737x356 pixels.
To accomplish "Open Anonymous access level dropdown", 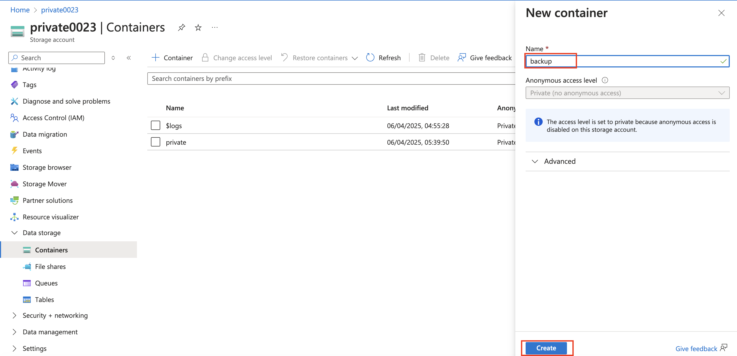I will [627, 93].
